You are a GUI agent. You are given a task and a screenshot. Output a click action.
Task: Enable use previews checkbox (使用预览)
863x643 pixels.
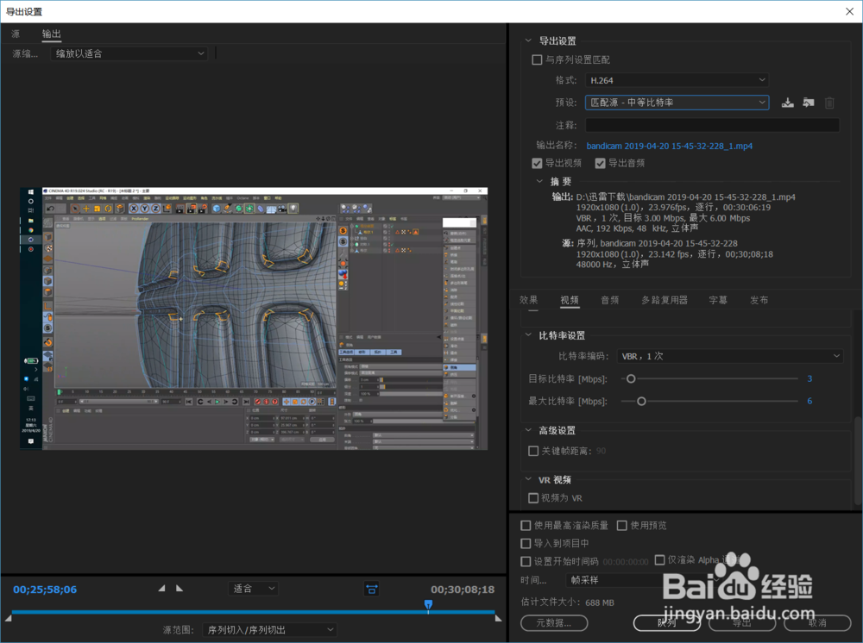[622, 526]
